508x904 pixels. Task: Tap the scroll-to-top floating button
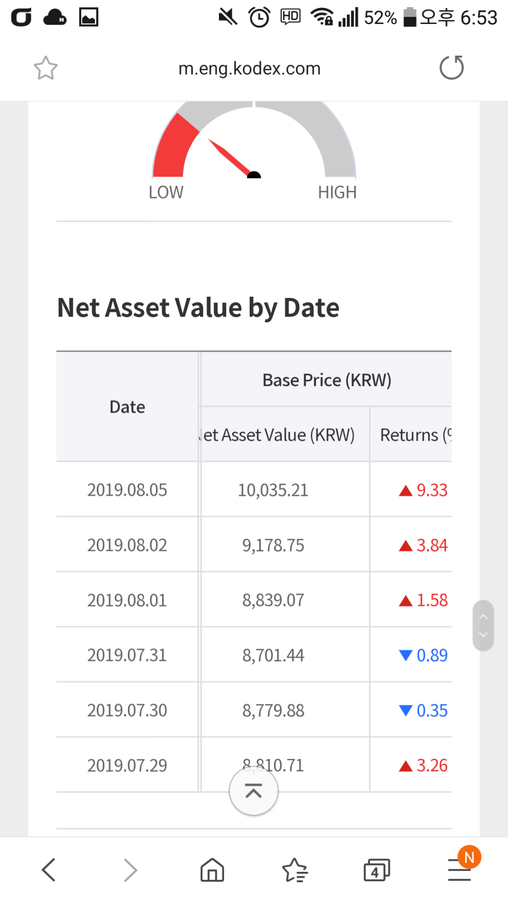point(253,791)
